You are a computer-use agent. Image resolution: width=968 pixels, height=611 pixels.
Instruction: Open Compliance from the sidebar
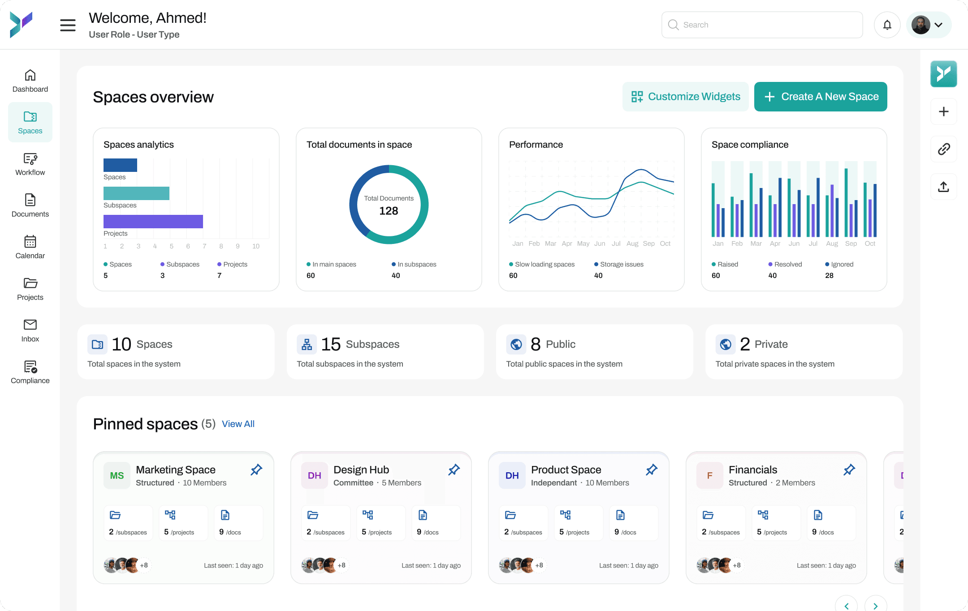coord(30,372)
